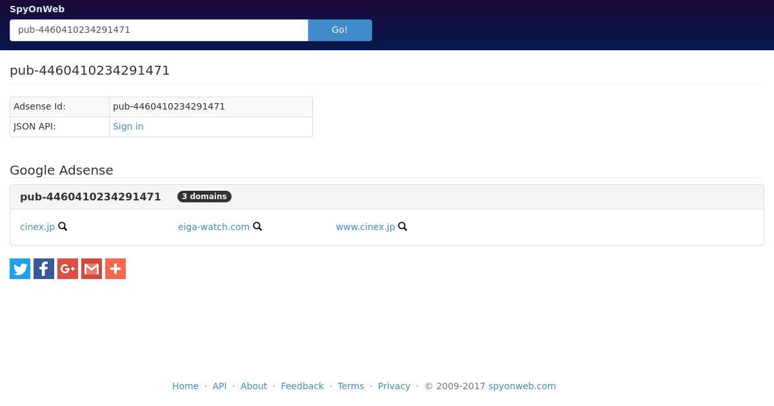Open the cinex.jp domain link
This screenshot has width=774, height=406.
click(37, 227)
